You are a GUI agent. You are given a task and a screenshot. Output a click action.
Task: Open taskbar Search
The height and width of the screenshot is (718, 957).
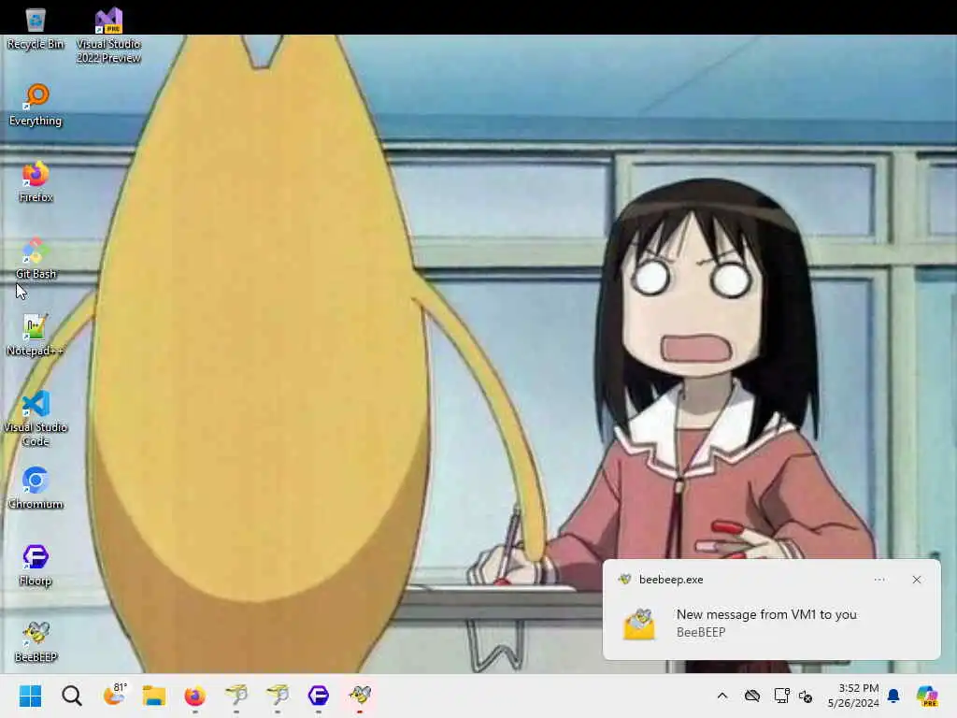coord(71,696)
